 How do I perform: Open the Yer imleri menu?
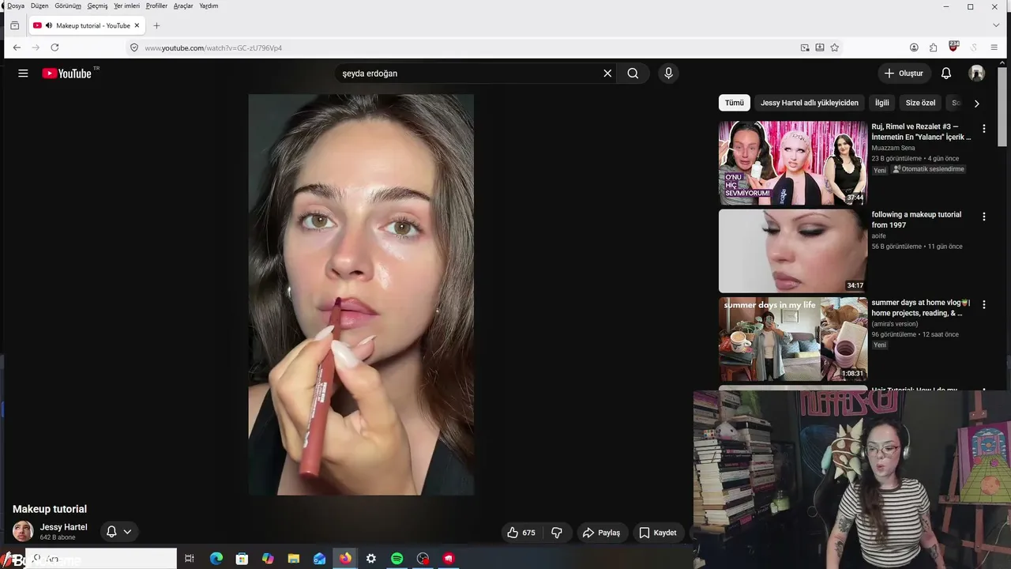[127, 6]
